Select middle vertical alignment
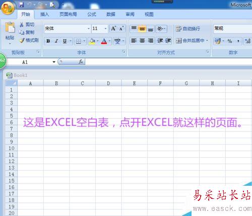252x216 pixels. click(x=142, y=29)
